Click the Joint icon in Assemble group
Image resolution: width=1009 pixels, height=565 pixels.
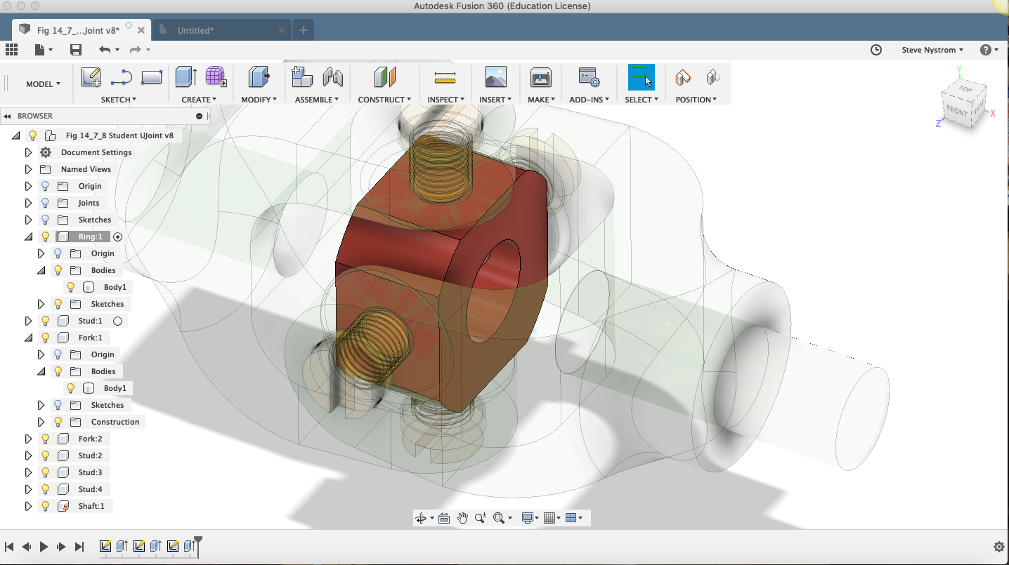[x=333, y=77]
